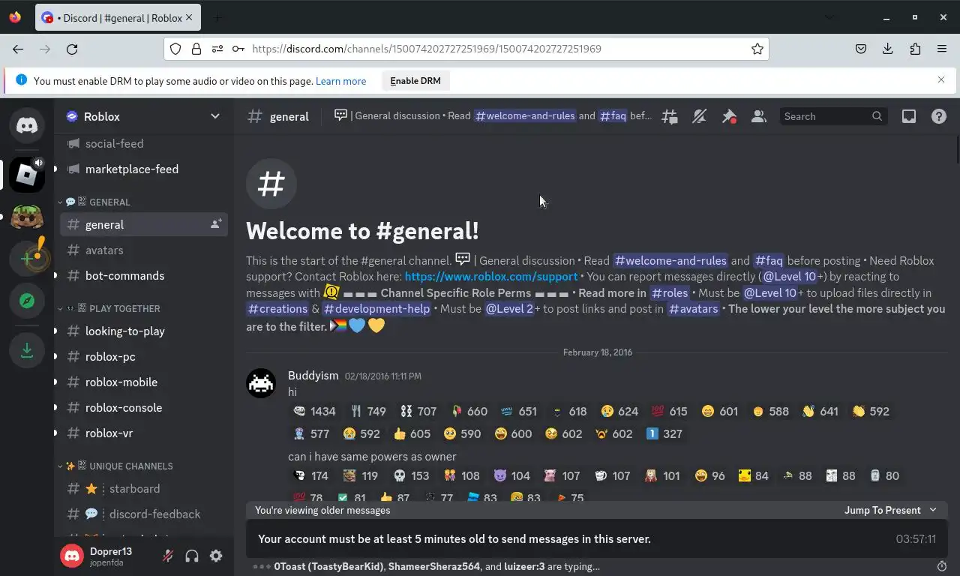Open the roblox-pc channel
Viewport: 960px width, 576px height.
pyautogui.click(x=143, y=356)
